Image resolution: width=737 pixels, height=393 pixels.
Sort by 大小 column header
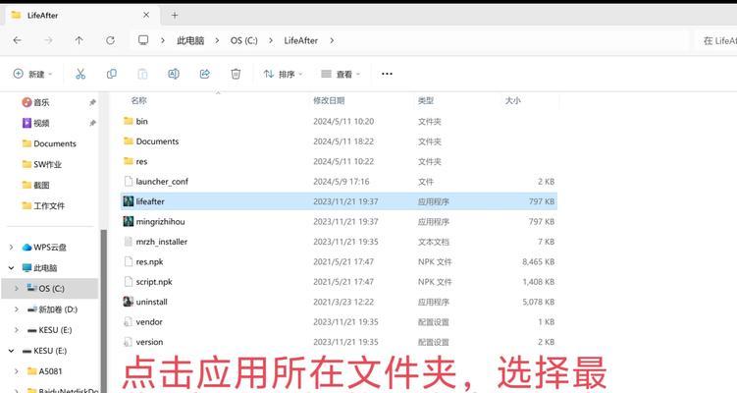pos(513,100)
